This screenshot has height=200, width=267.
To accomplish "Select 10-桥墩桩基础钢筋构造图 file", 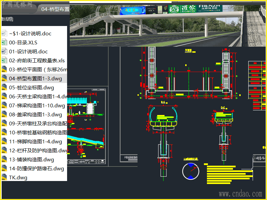I will point(38,132).
